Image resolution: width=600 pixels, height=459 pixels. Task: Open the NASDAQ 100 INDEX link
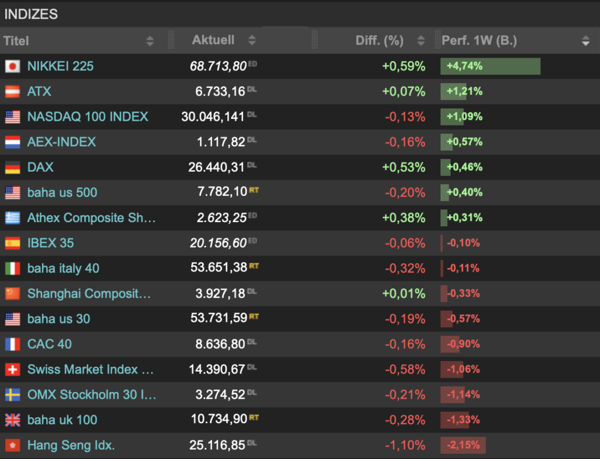[88, 117]
